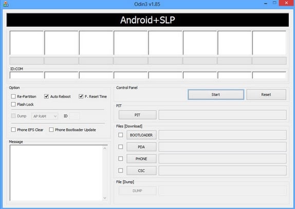Close the Odin3 window

pos(286,3)
